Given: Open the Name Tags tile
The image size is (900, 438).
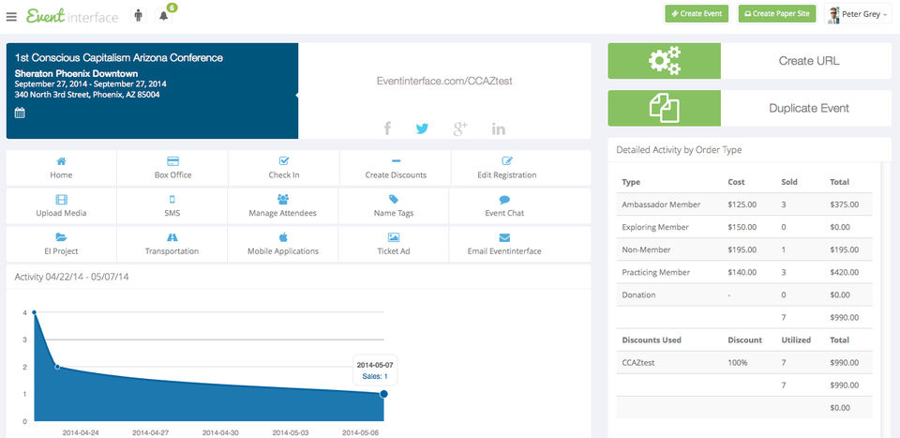Looking at the screenshot, I should pos(394,205).
